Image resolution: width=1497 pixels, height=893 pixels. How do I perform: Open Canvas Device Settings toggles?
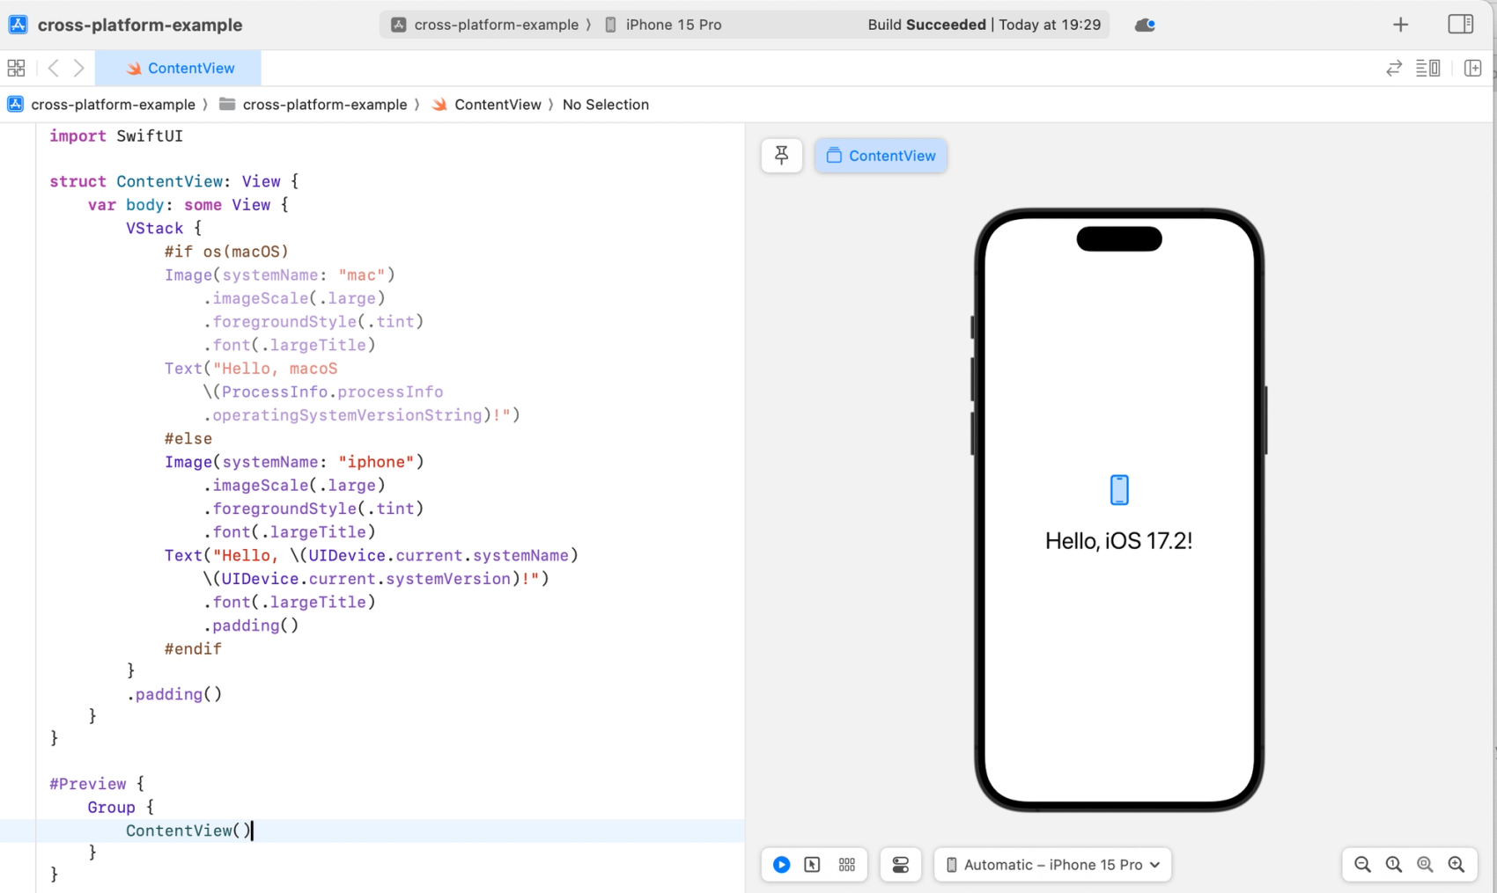(x=900, y=865)
